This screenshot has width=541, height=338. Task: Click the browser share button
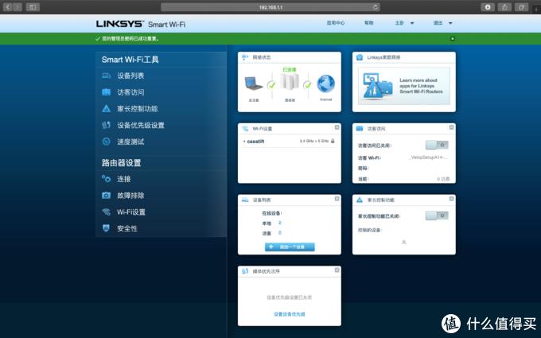504,7
